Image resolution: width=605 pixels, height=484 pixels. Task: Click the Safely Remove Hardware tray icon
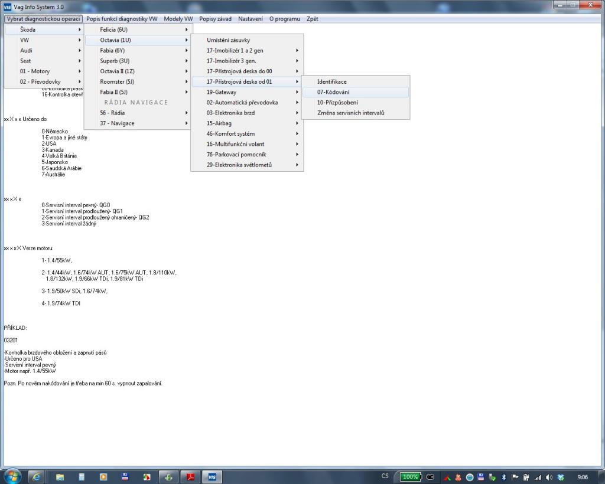click(492, 478)
